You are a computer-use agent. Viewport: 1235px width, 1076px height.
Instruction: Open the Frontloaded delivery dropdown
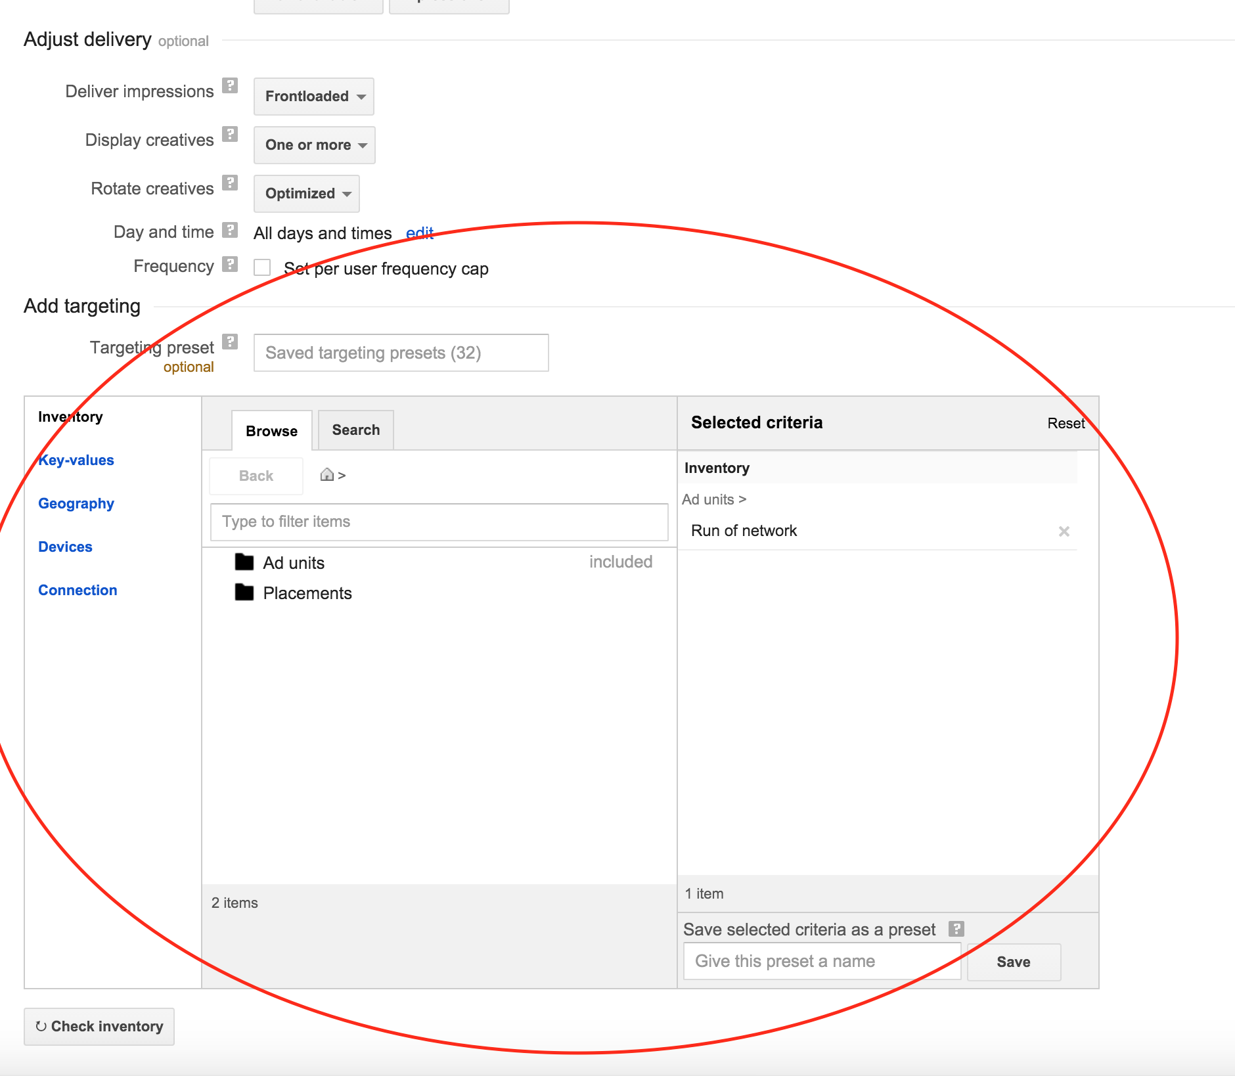(x=314, y=97)
